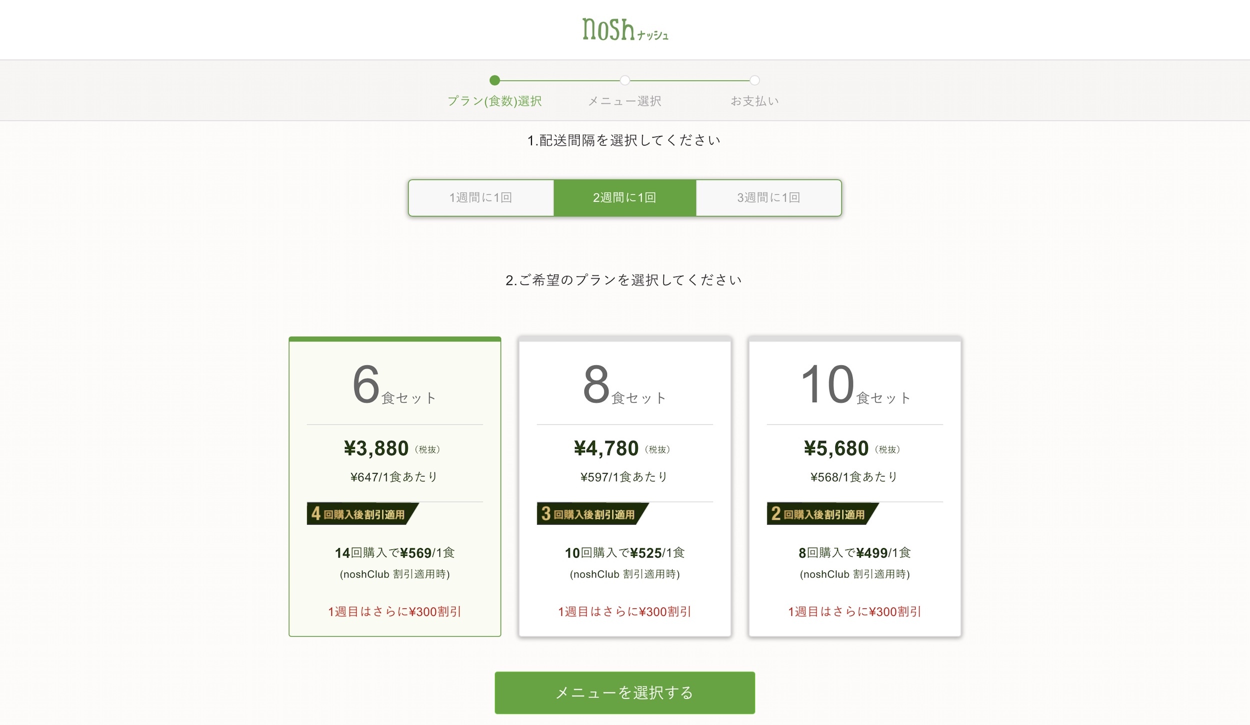1250x725 pixels.
Task: Select the 2週間に1回 delivery interval
Action: click(625, 198)
